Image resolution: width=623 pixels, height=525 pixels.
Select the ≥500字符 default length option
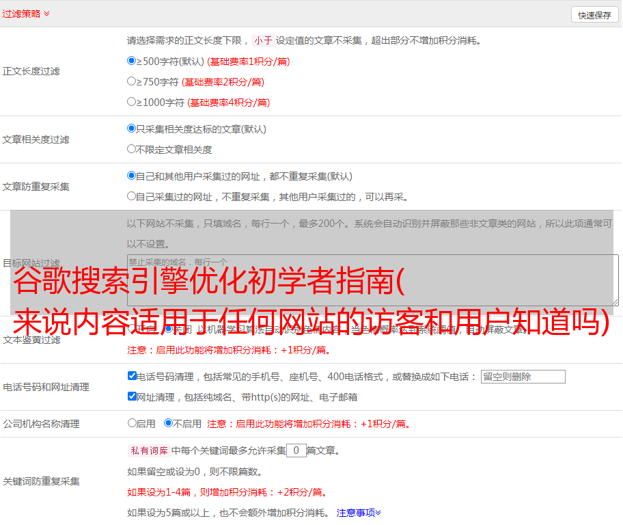coord(132,61)
